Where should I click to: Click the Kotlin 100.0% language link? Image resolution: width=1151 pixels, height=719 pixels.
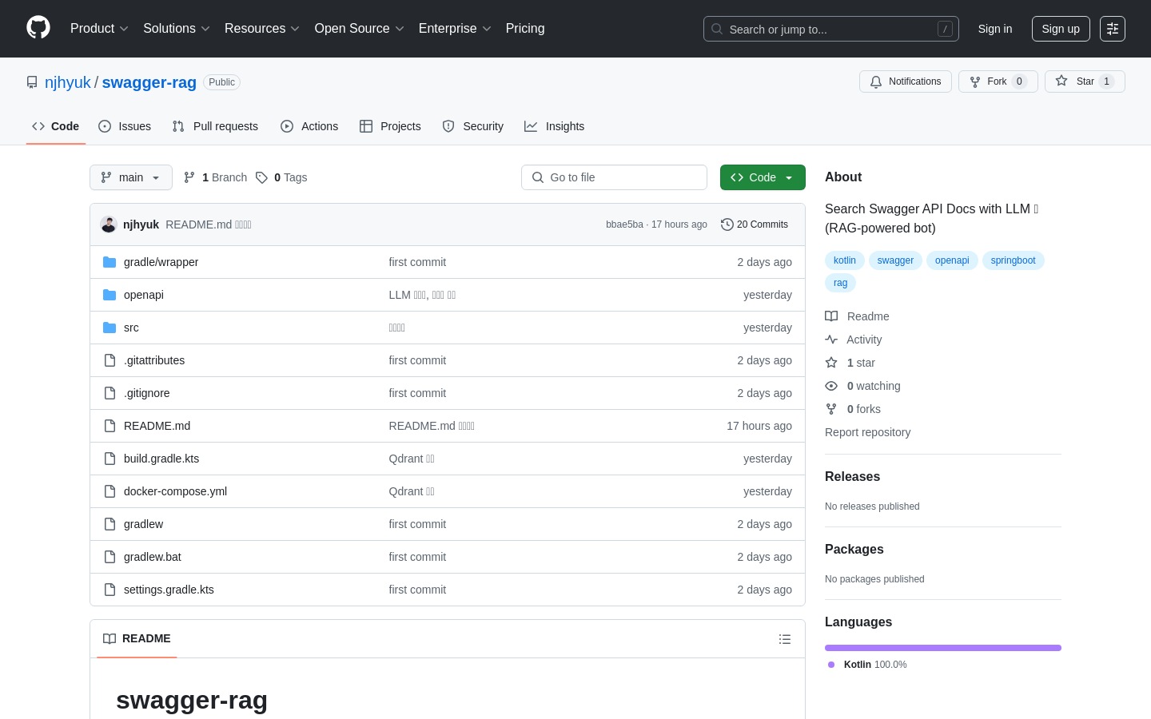click(867, 665)
